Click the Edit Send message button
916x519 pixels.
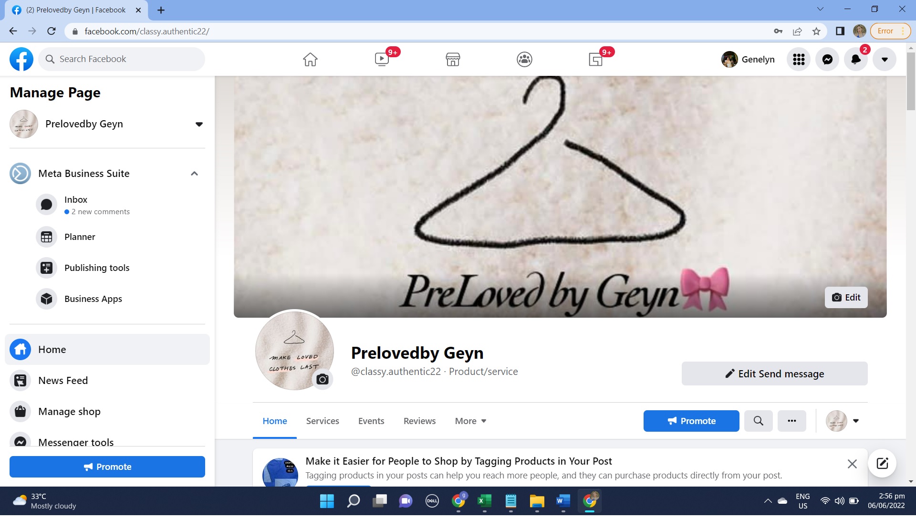point(774,374)
